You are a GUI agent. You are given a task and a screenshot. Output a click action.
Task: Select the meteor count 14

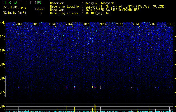tap(41, 13)
